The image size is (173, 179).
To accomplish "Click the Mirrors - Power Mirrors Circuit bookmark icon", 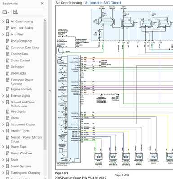I will [x=7, y=137].
